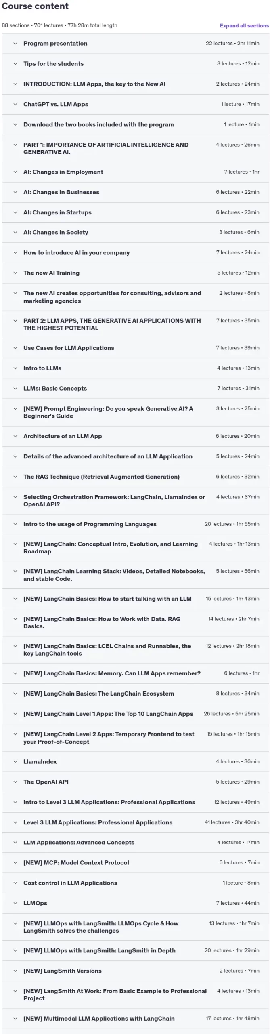Click the Expand all sections link
The width and height of the screenshot is (270, 1034).
pos(244,25)
